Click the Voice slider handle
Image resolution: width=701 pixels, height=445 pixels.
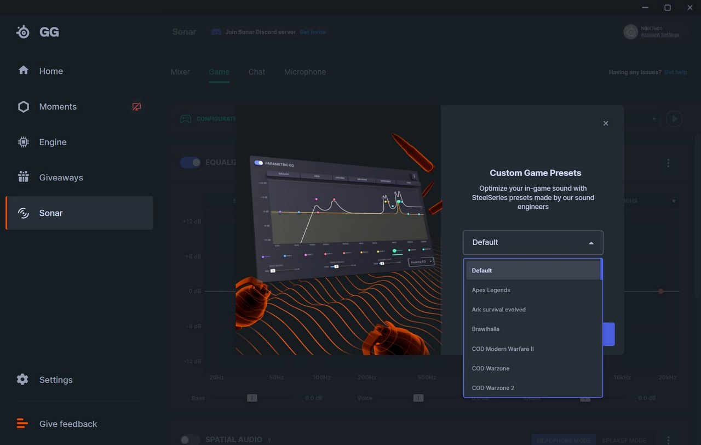418,398
